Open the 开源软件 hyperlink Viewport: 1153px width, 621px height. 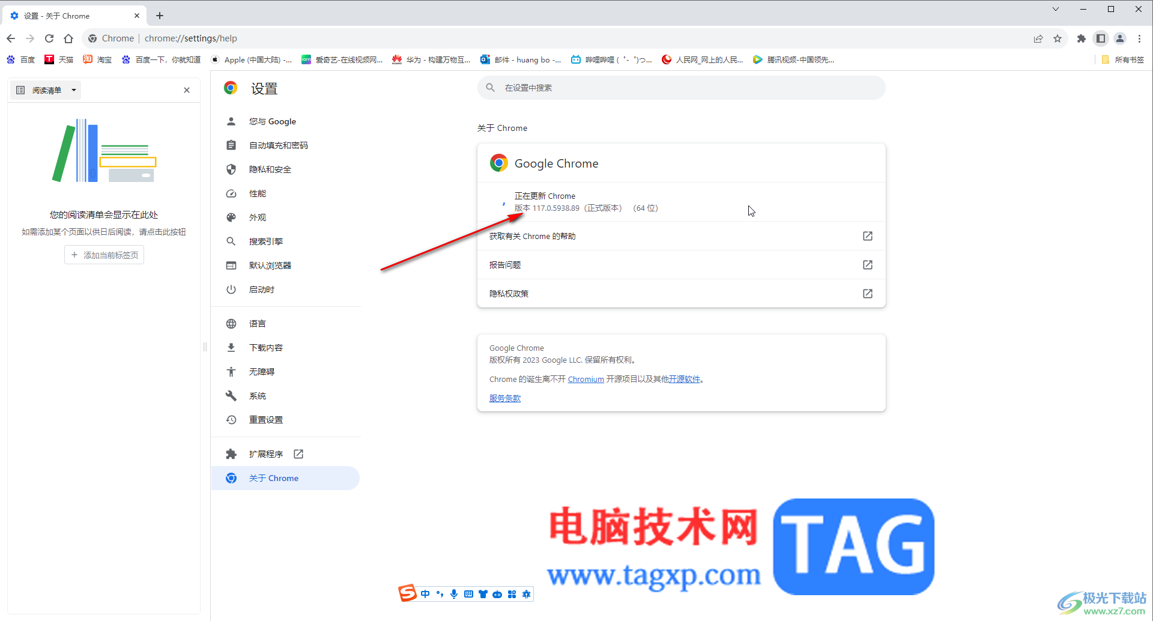685,379
